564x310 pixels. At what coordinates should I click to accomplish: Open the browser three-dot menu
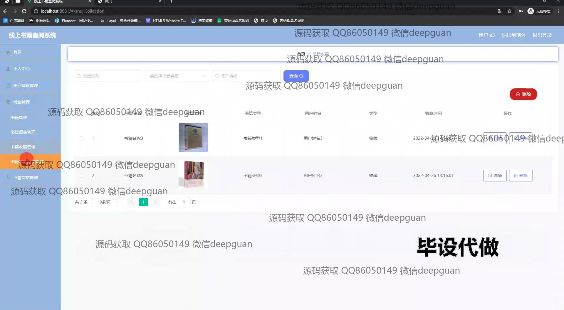click(558, 11)
